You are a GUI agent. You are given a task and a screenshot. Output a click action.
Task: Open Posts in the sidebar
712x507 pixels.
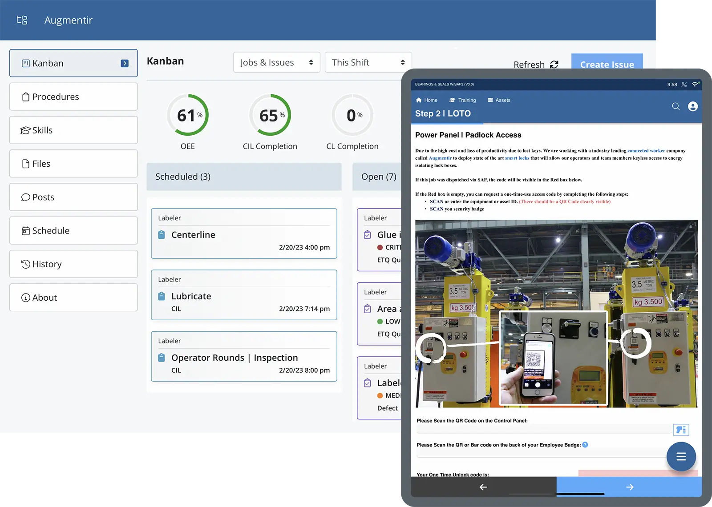(x=73, y=197)
